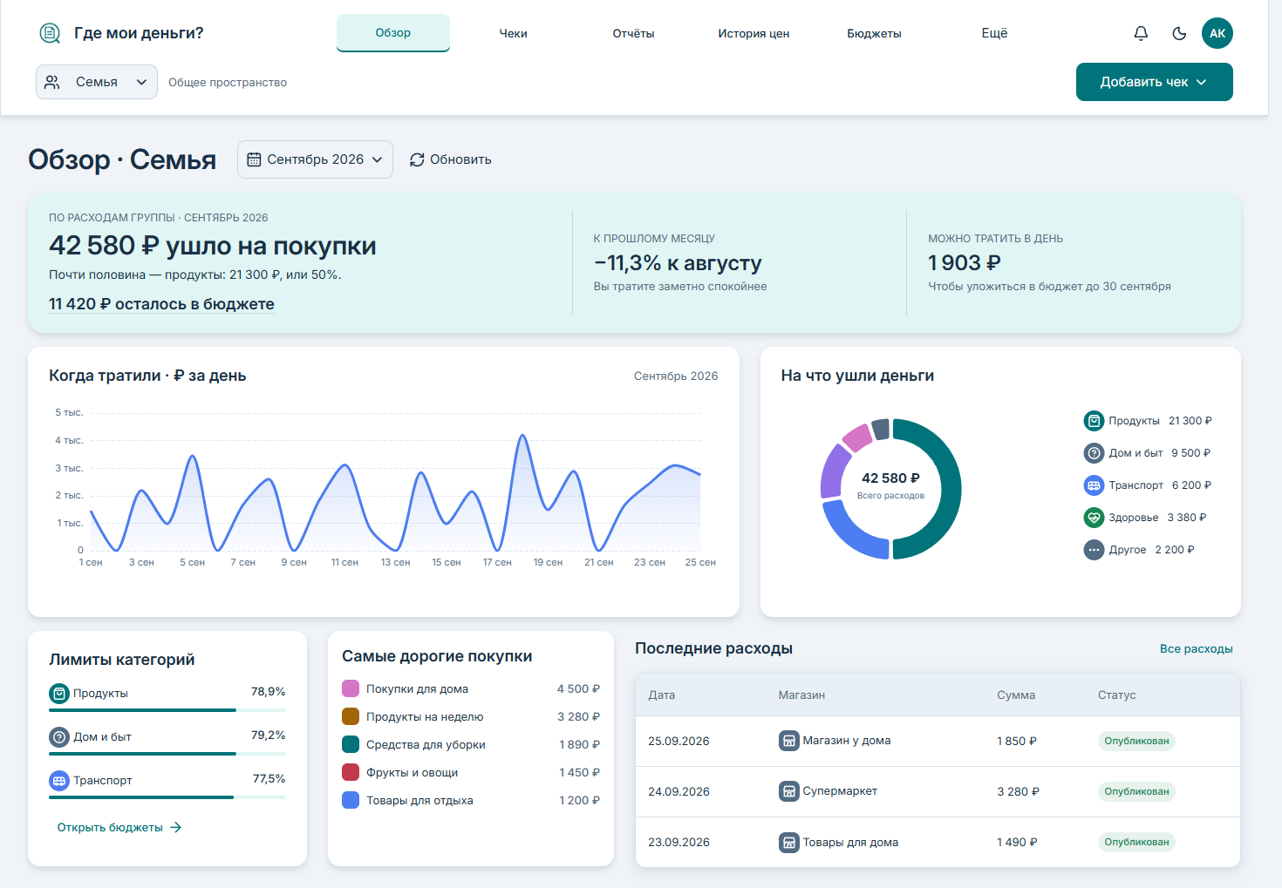Click the Здоровье heart icon in the legend
Screen dimensions: 1282x888
[1094, 518]
